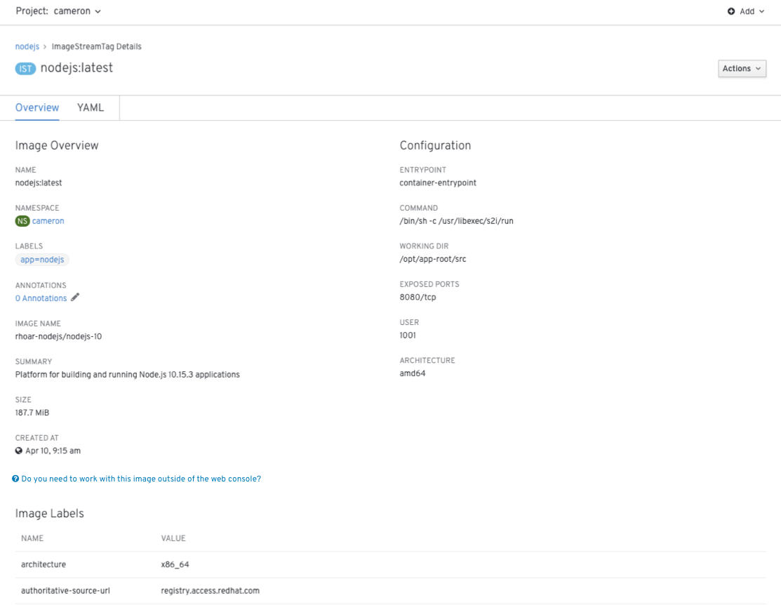Click the question mark help icon
781x605 pixels.
[x=15, y=479]
